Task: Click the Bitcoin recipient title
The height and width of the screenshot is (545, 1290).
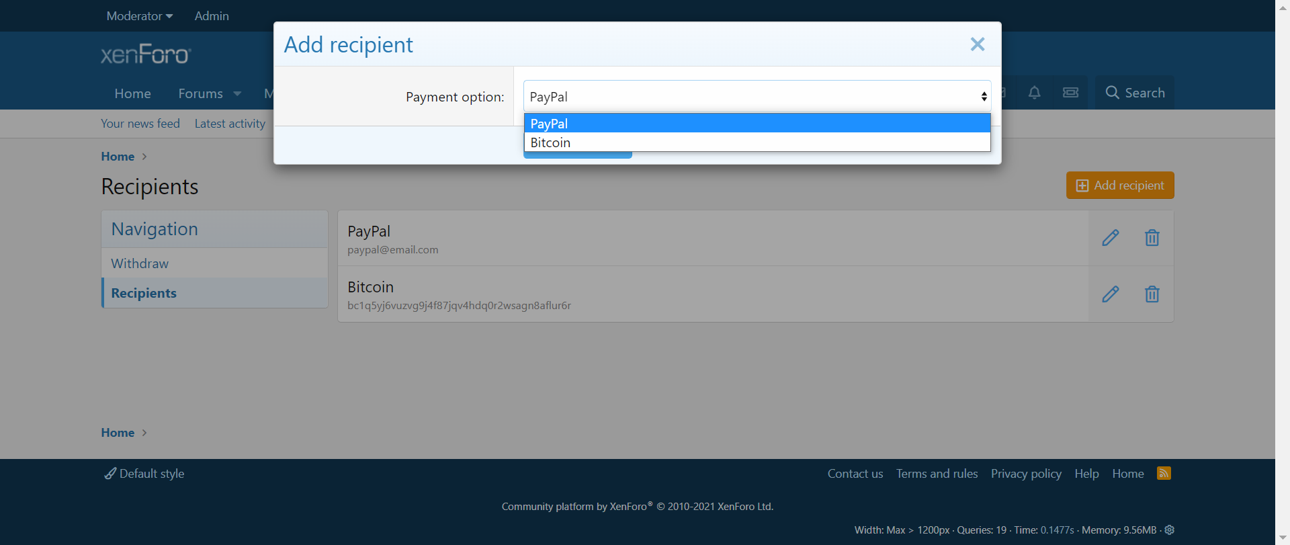Action: [x=370, y=287]
